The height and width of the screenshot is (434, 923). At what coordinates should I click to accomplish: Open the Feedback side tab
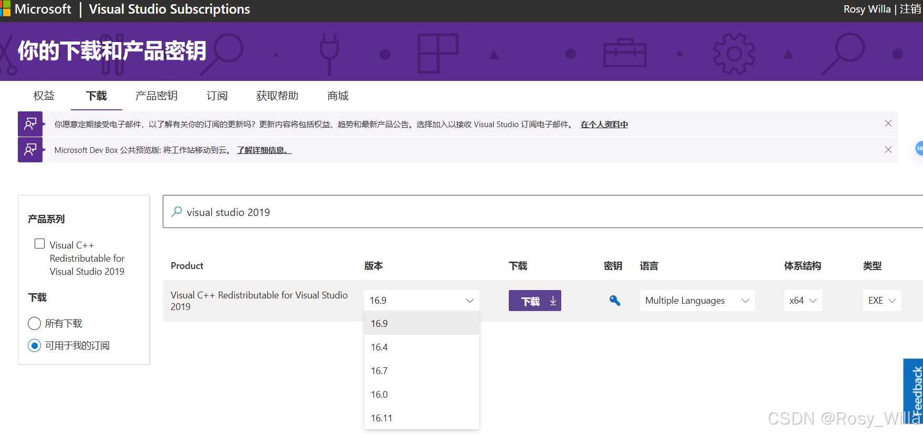914,391
